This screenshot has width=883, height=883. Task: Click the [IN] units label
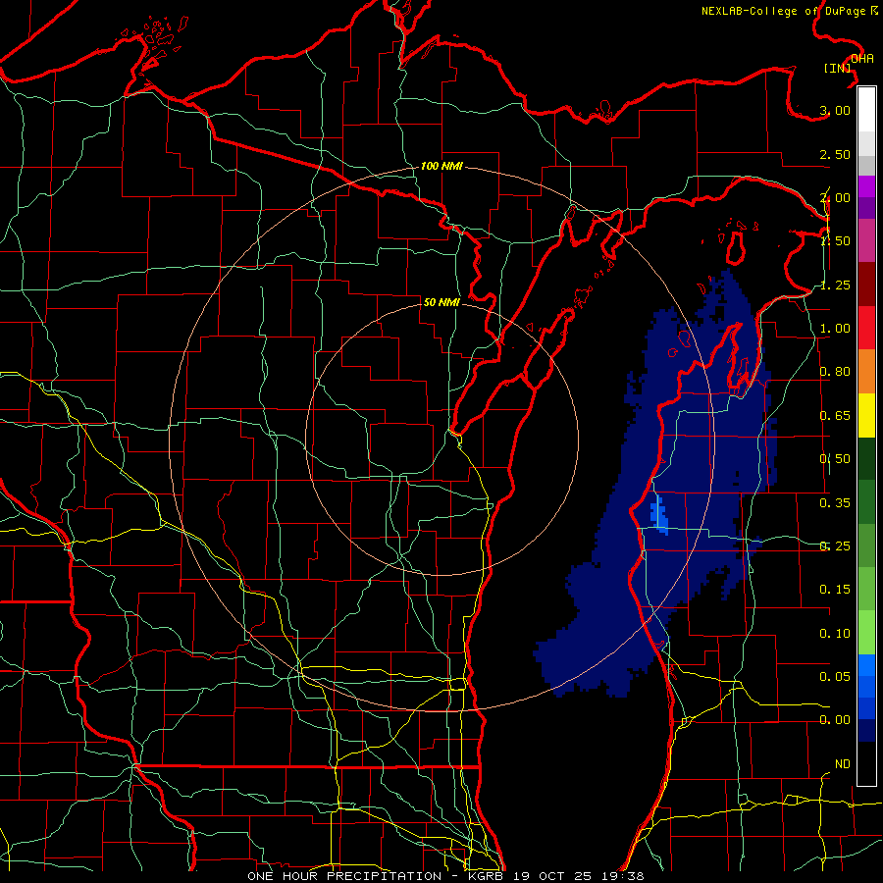pyautogui.click(x=838, y=68)
